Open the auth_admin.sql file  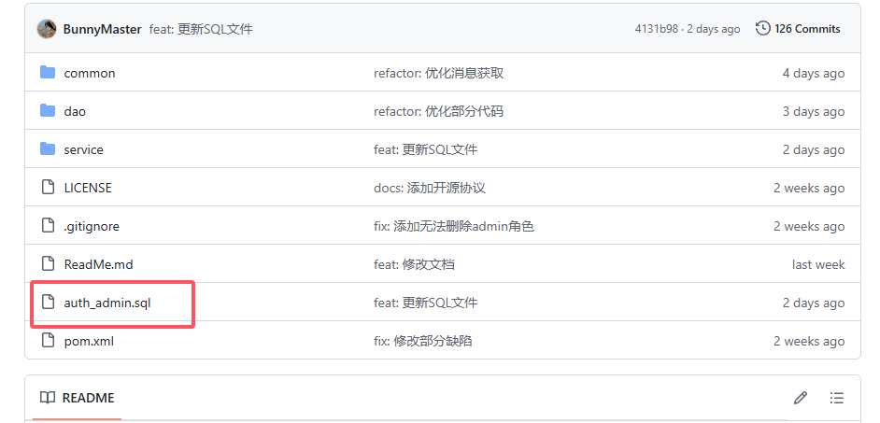pyautogui.click(x=107, y=303)
